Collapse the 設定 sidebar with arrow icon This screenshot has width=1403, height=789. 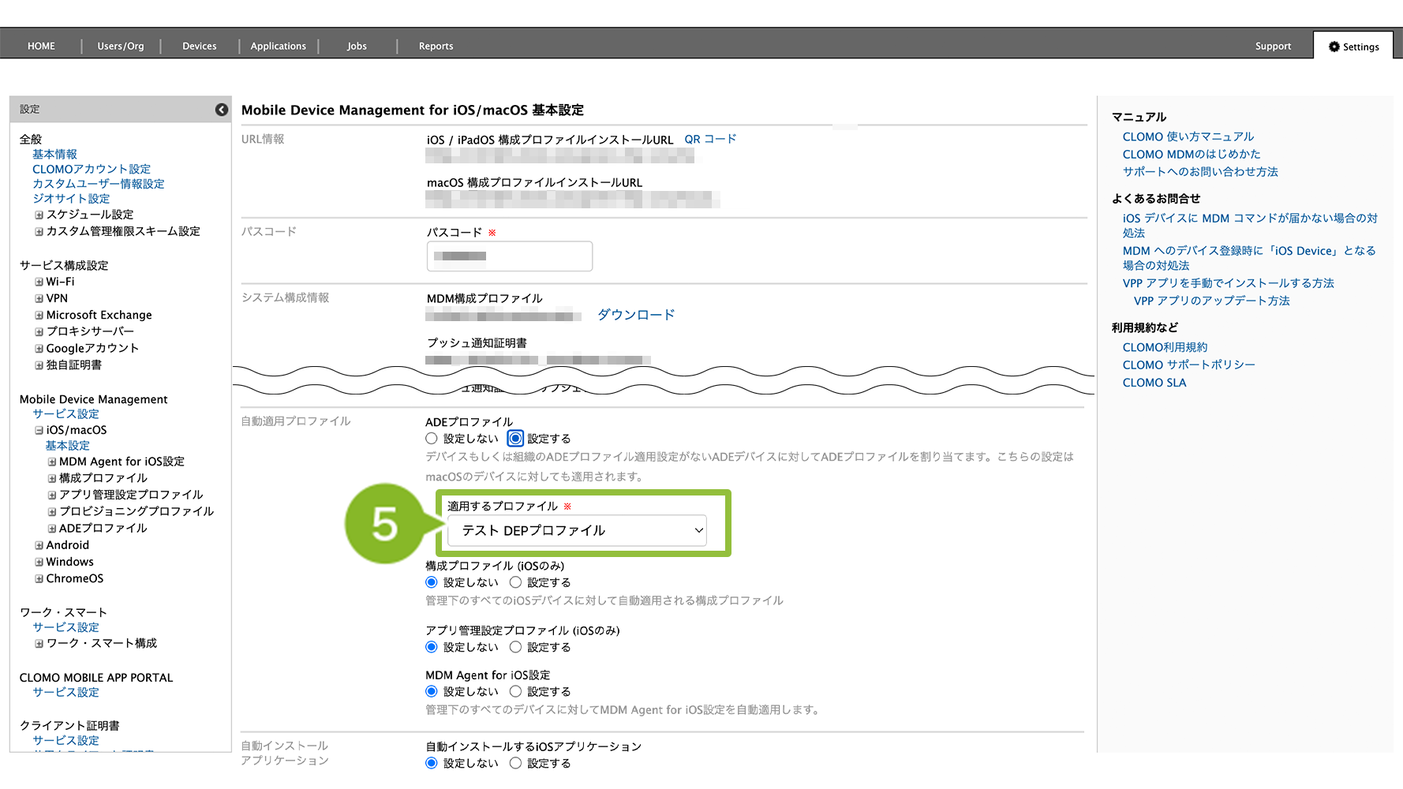222,110
